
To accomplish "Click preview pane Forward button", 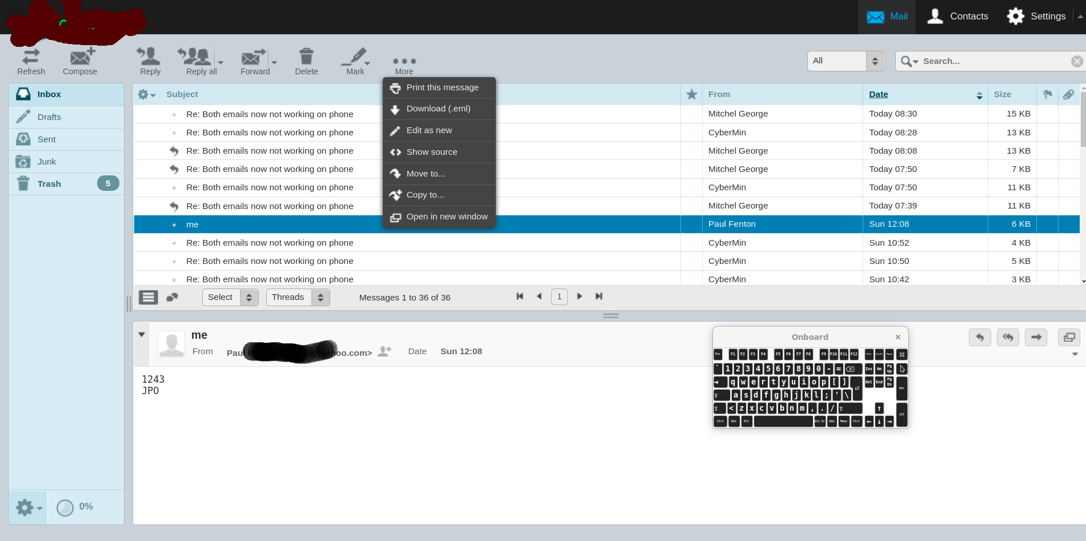I will click(1036, 337).
